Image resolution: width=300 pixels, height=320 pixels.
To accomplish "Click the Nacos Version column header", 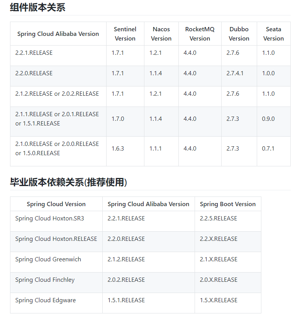I will (x=161, y=34).
